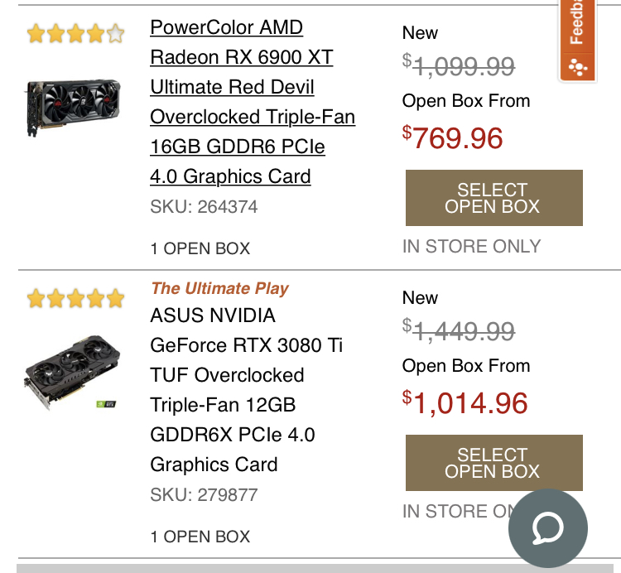Click the ASUS card's five-star rating

coord(75,298)
